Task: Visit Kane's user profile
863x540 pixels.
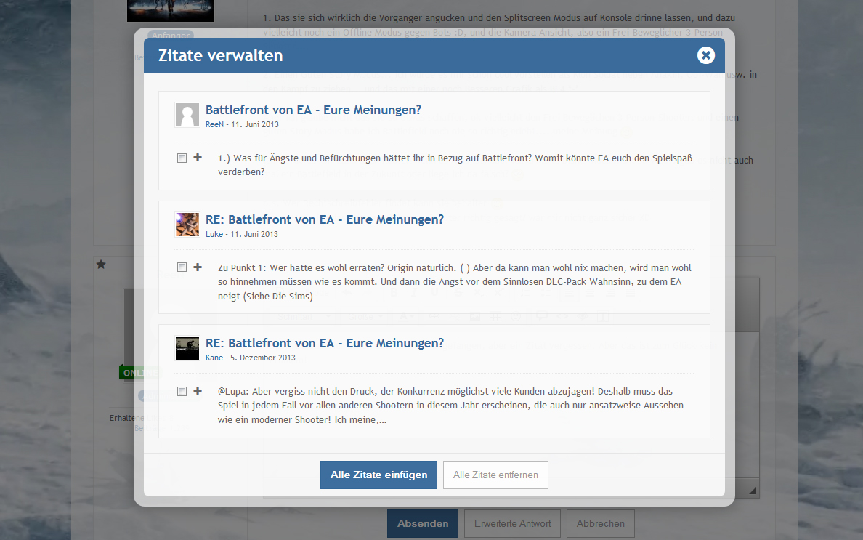Action: (214, 358)
